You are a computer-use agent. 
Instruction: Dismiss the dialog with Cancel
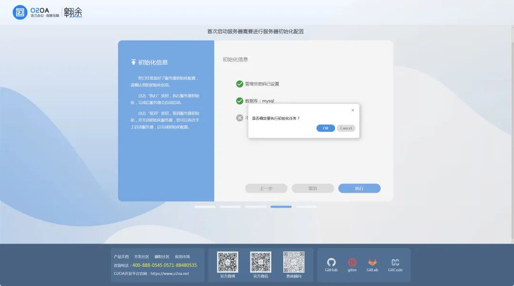[x=346, y=128]
